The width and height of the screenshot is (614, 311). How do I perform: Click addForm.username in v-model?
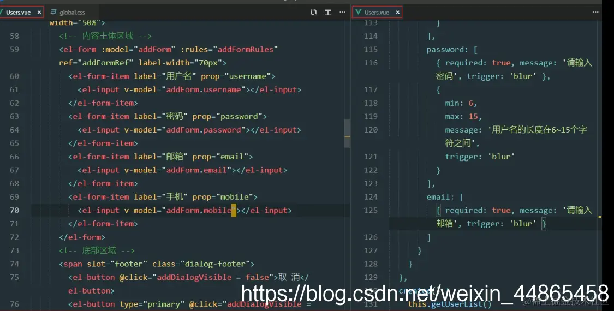pyautogui.click(x=204, y=89)
